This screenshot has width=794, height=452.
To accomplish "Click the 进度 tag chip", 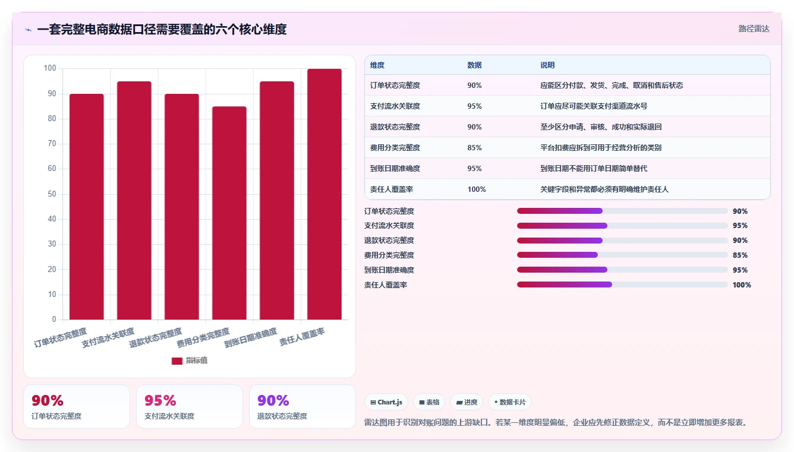I will 467,402.
